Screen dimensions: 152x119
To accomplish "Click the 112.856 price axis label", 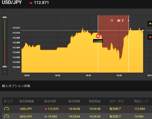I will point(16,67).
